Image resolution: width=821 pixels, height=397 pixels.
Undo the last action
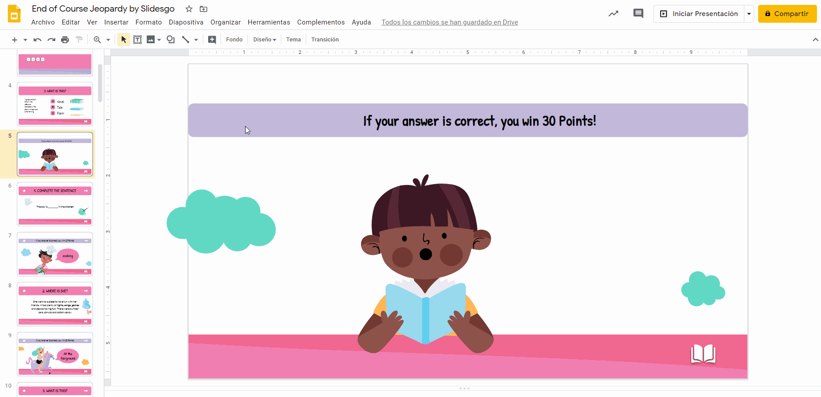pos(37,40)
